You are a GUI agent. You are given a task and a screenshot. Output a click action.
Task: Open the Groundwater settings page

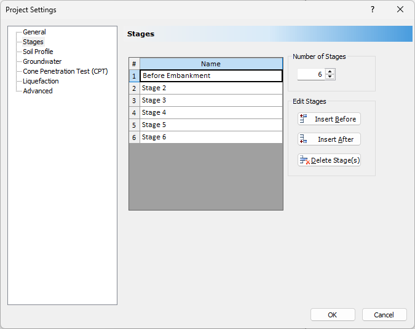click(42, 61)
